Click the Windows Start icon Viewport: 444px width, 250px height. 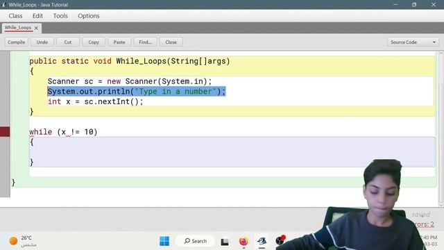(x=164, y=241)
